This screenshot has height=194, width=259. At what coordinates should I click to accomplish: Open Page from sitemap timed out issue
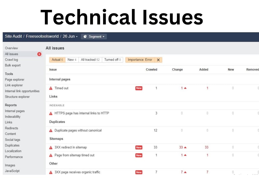(75, 155)
